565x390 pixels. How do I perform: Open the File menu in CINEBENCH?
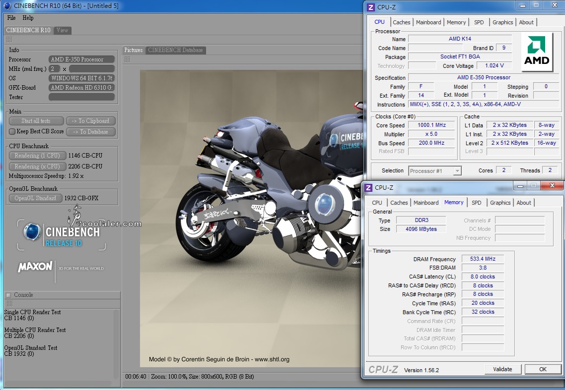click(11, 18)
